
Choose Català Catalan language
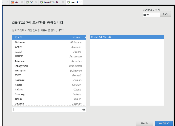coord(49,85)
